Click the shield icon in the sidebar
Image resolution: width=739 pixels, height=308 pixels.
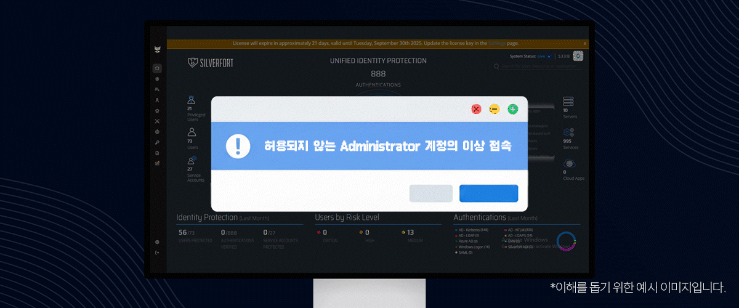click(x=158, y=78)
